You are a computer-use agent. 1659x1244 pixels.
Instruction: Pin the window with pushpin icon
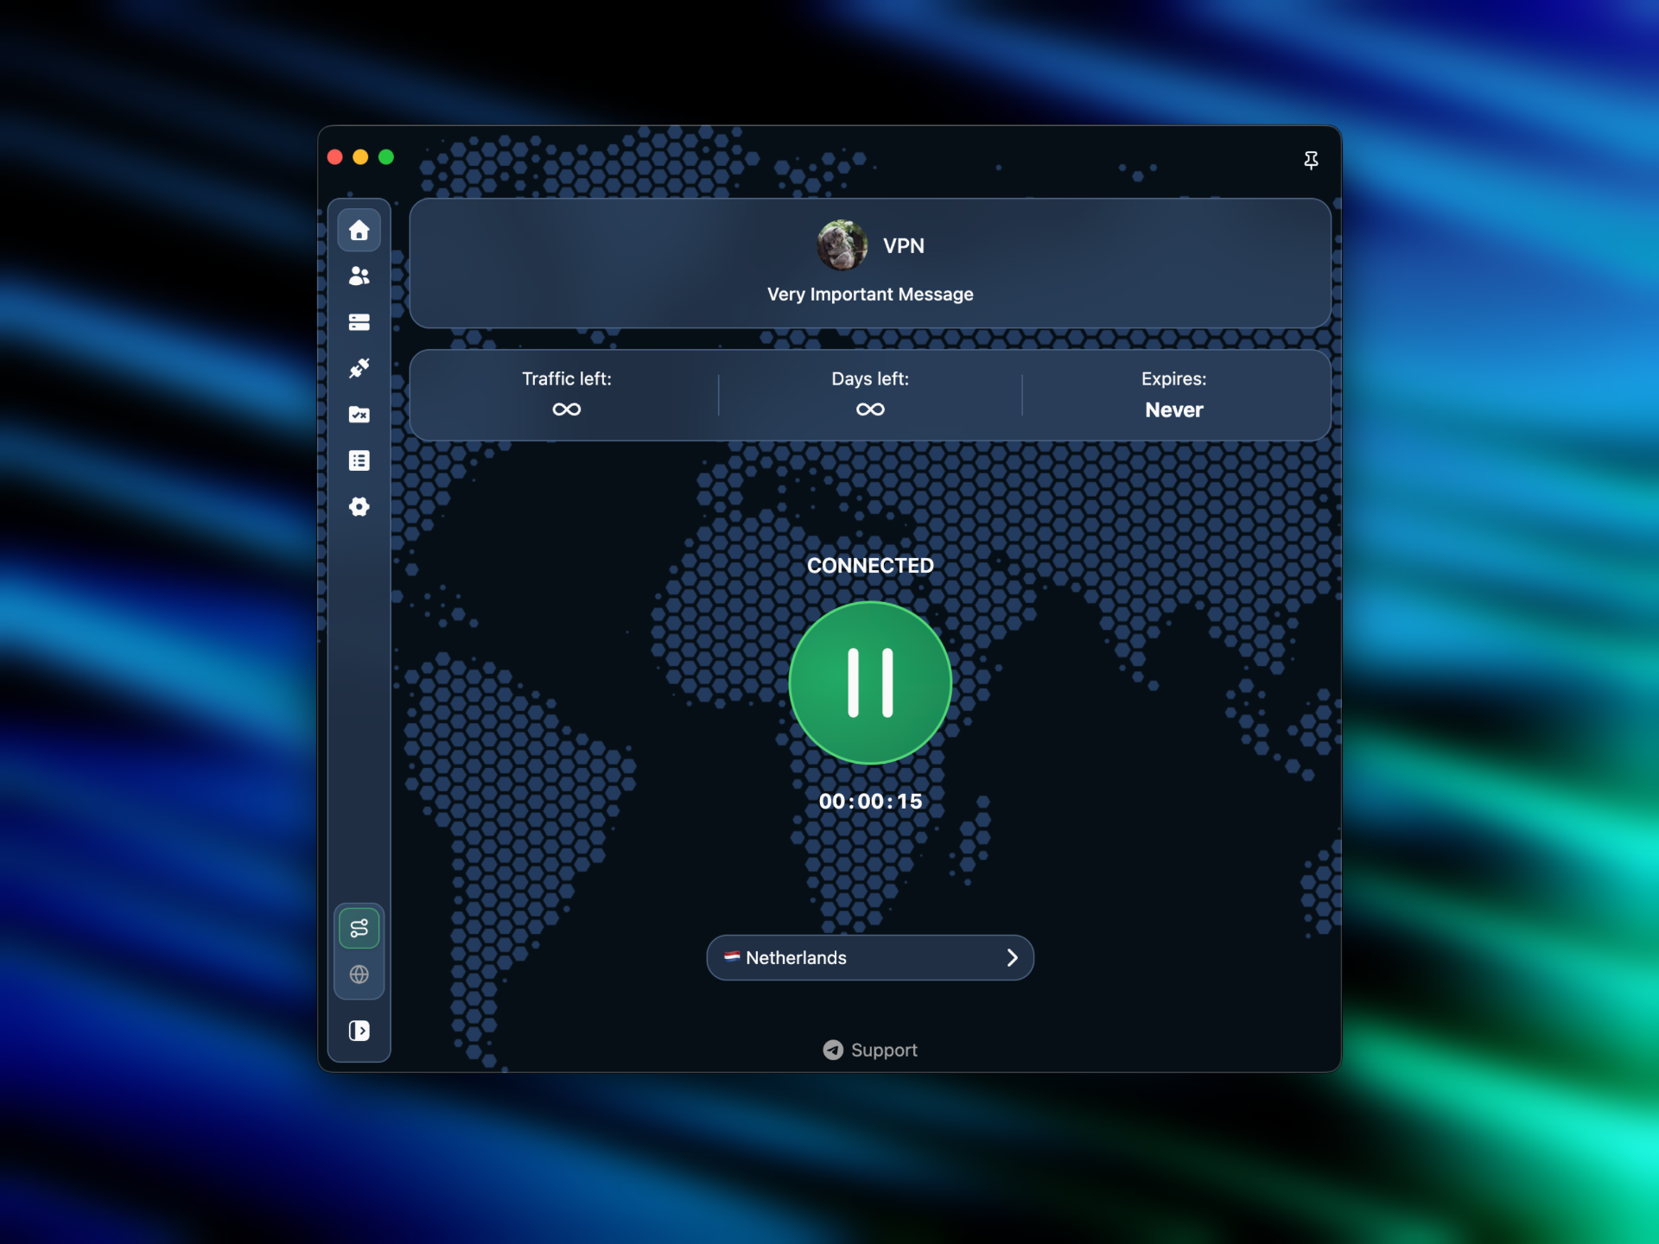coord(1311,160)
